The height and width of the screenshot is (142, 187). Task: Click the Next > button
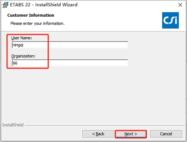[x=131, y=134]
